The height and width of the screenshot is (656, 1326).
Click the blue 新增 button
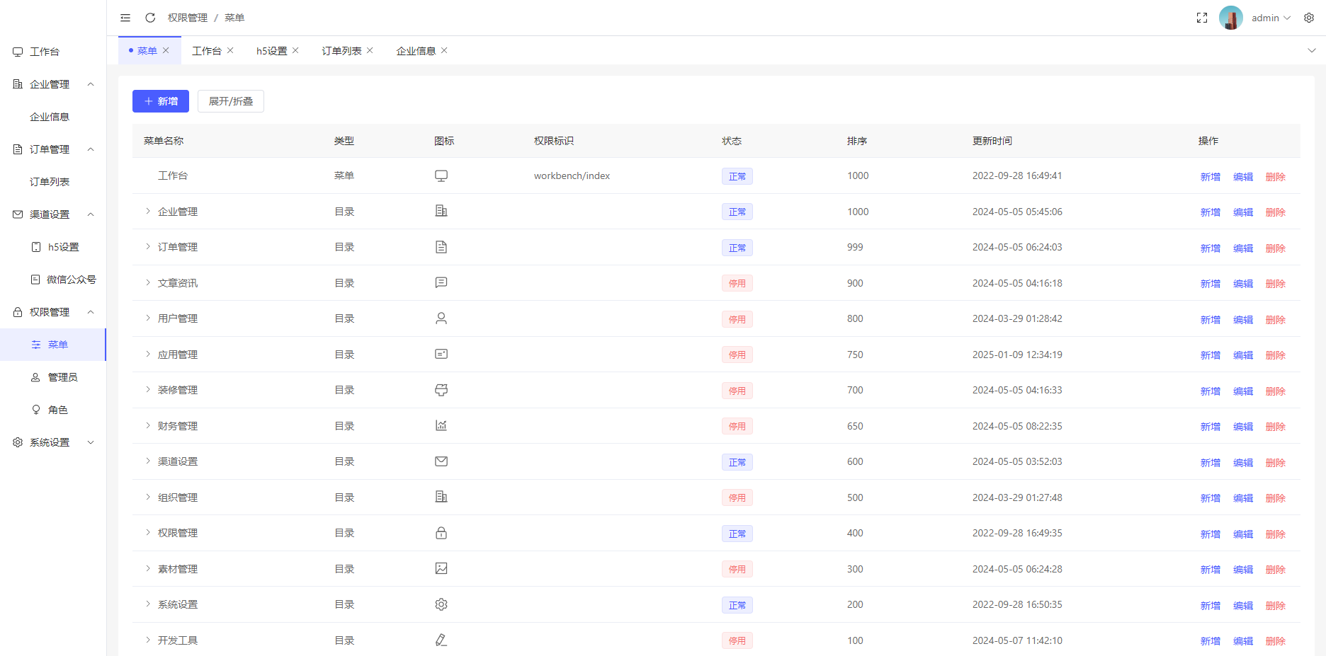[x=161, y=101]
